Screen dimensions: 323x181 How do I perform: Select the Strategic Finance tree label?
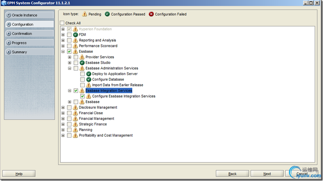coord(93,124)
